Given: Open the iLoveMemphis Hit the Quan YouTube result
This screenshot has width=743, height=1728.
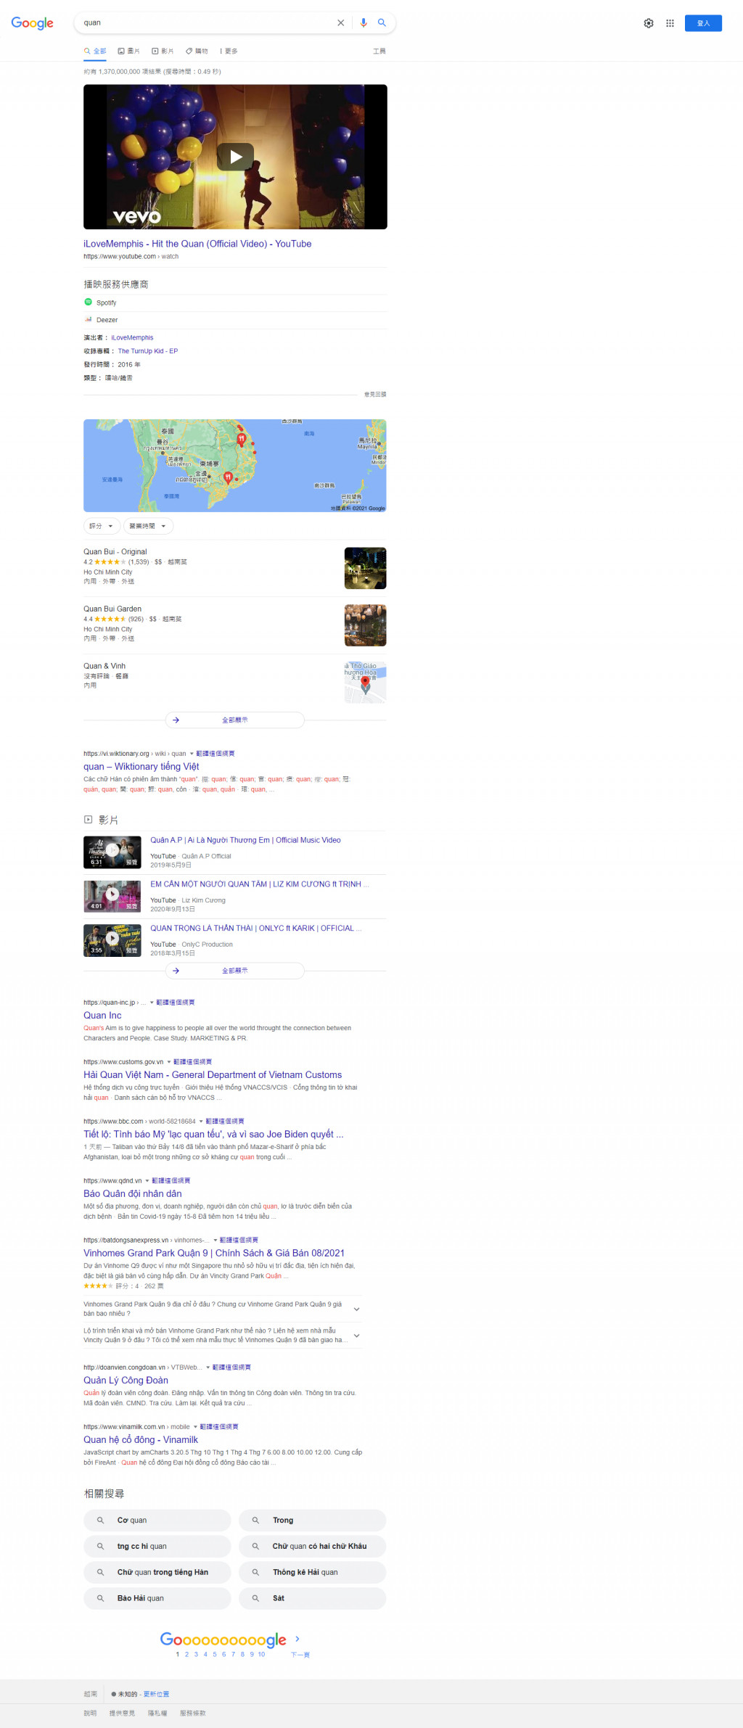Looking at the screenshot, I should 197,244.
